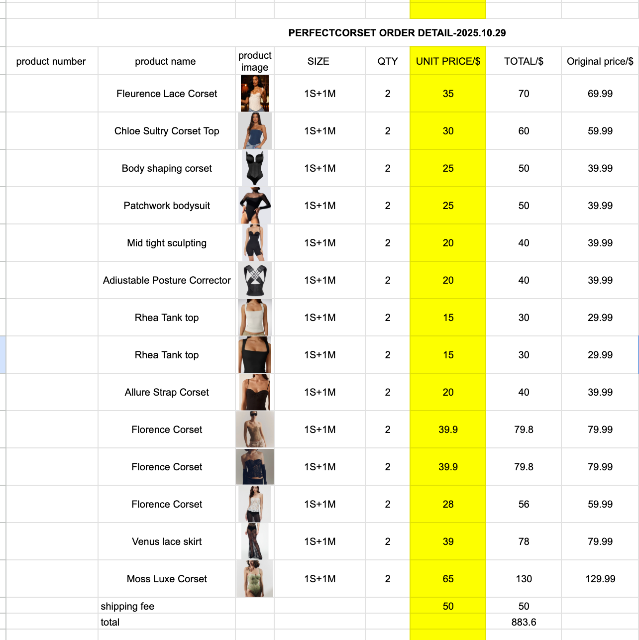639x640 pixels.
Task: Click the Mid tight sculpting thumbnail
Action: [x=255, y=243]
